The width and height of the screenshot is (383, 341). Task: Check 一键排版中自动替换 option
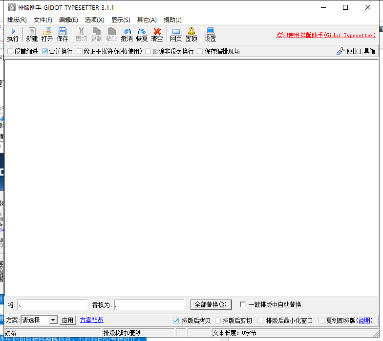click(x=243, y=304)
